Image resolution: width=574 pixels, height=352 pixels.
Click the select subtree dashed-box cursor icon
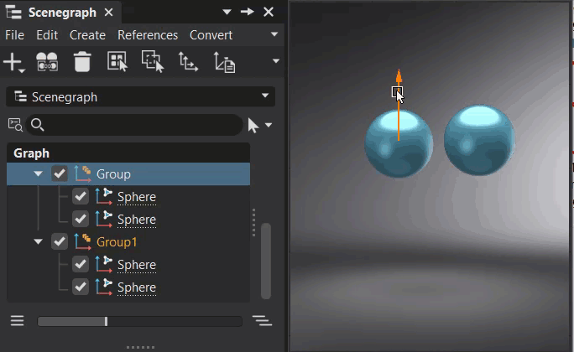pos(152,61)
